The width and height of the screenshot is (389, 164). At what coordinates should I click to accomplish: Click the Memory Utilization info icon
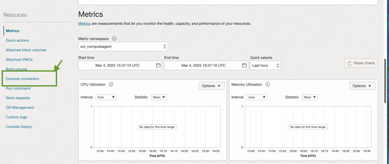pyautogui.click(x=268, y=84)
